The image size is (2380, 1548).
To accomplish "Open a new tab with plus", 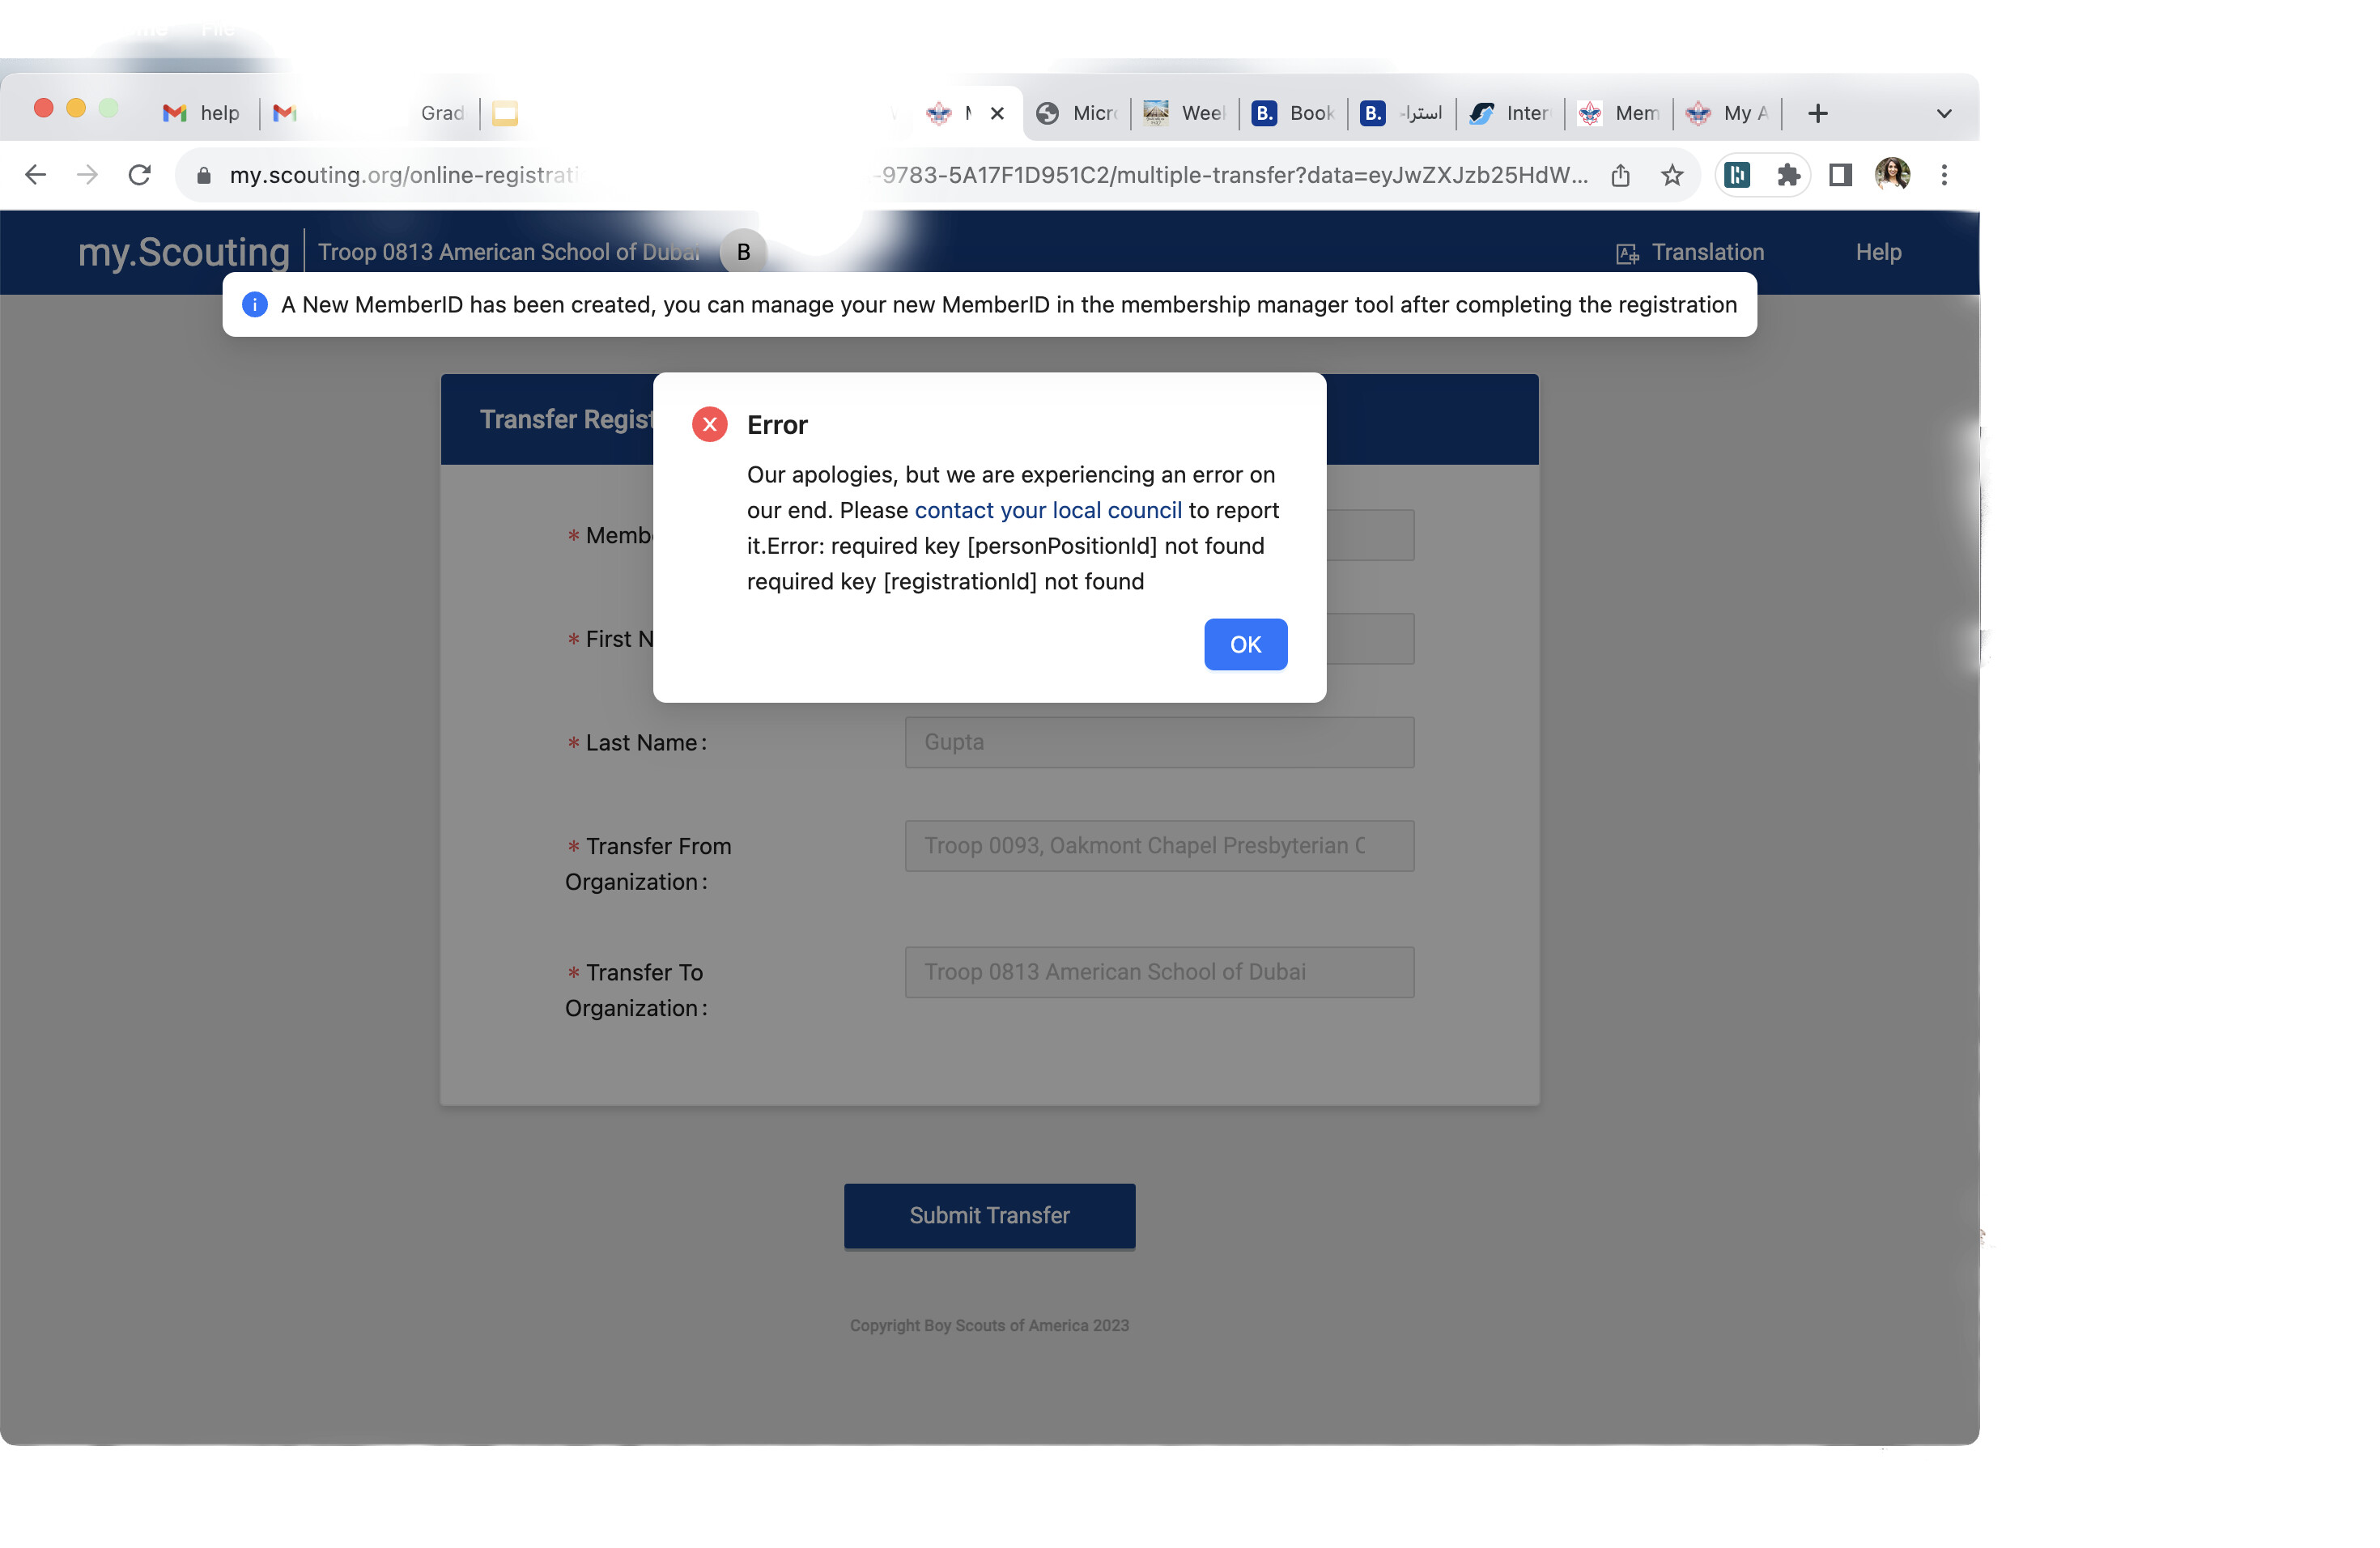I will pos(1818,113).
